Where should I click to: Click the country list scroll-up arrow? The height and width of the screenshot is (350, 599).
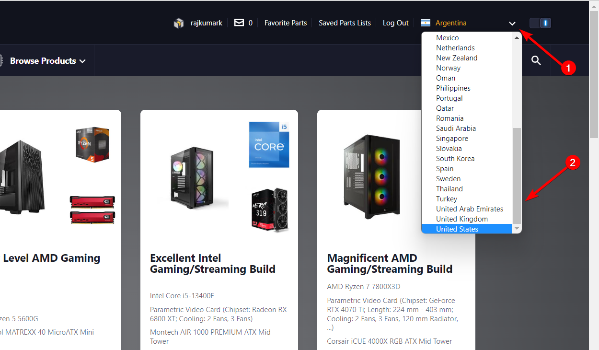coord(517,37)
